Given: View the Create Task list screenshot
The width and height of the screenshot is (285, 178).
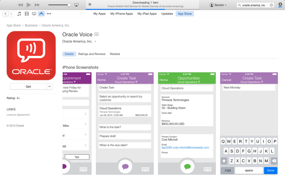Looking at the screenshot, I should coord(125,123).
